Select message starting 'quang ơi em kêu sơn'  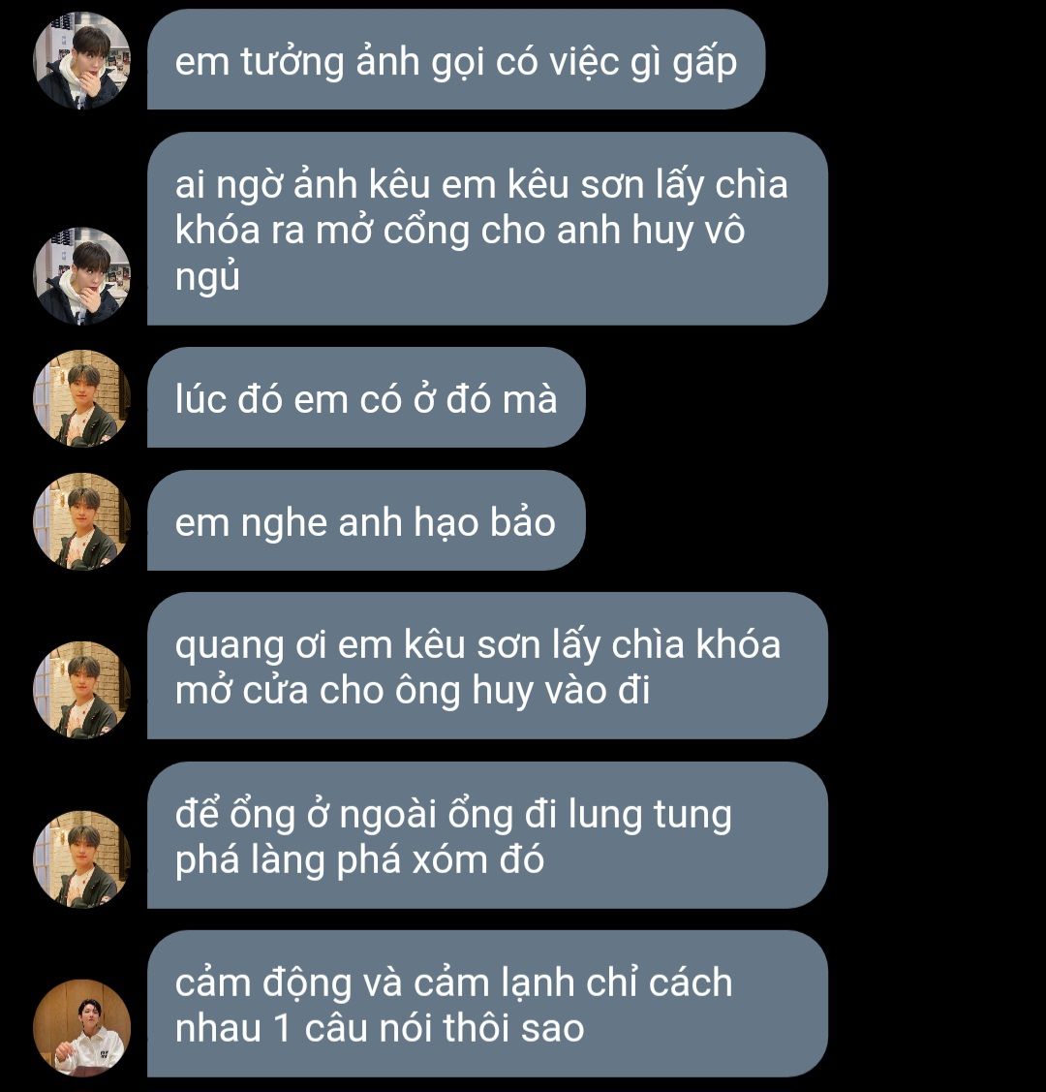[x=487, y=666]
